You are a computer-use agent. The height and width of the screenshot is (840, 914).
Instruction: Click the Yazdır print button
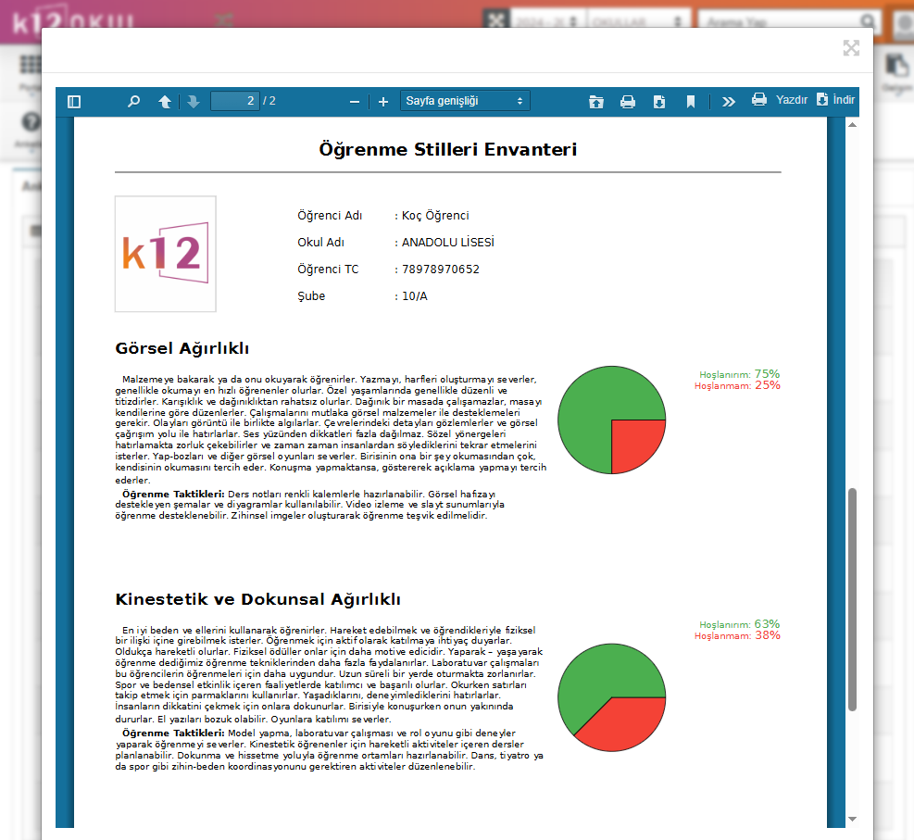point(780,100)
